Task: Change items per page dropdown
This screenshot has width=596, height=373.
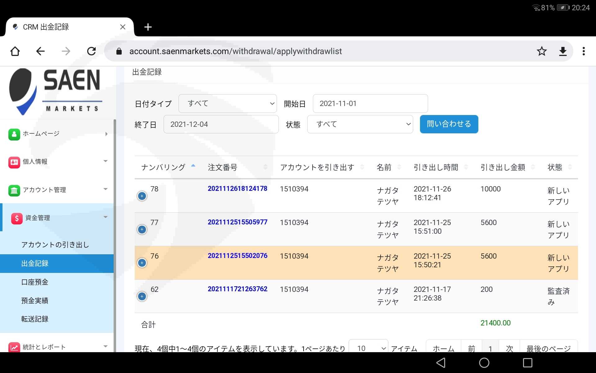Action: 368,348
